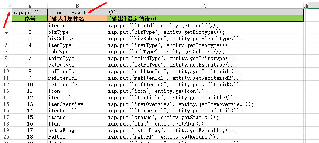Click the 序号 header cell

tap(30, 19)
